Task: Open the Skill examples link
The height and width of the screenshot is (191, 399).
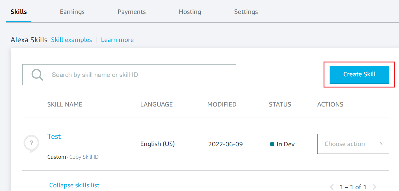Action: point(72,40)
